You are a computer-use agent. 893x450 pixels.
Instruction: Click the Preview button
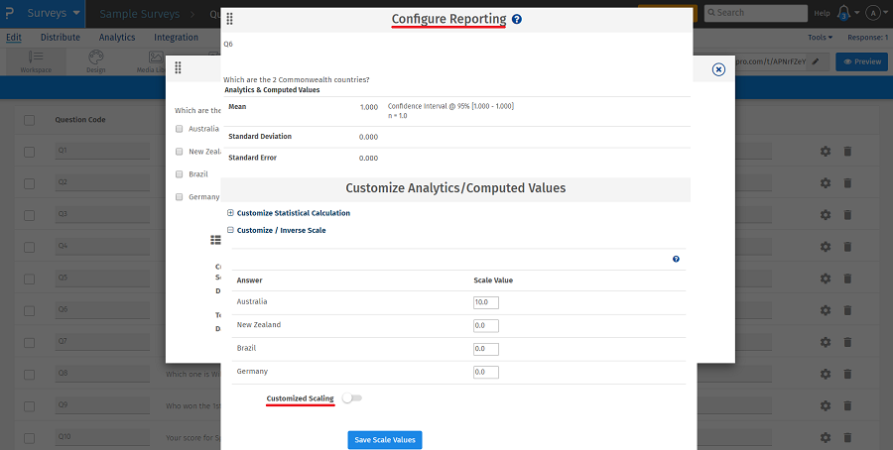point(861,61)
